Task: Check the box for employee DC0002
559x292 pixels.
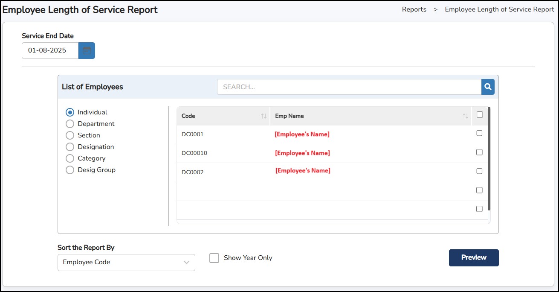Action: (479, 171)
